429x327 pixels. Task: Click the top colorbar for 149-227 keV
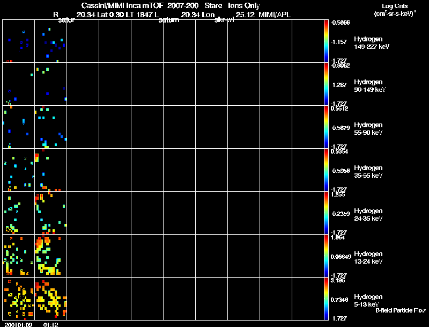tap(326, 41)
